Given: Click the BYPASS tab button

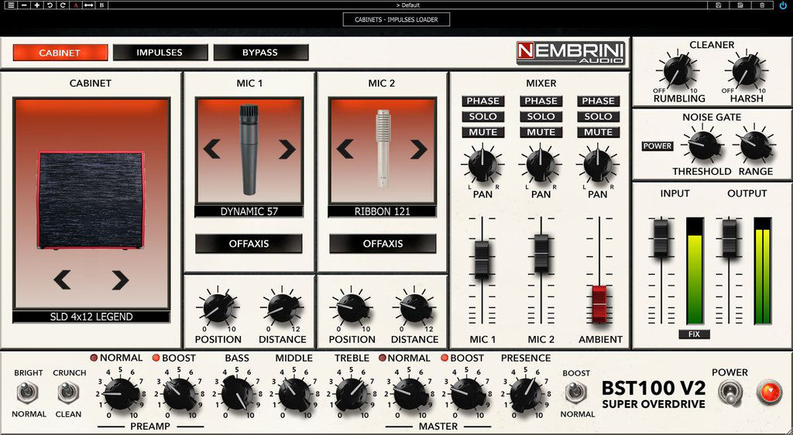Looking at the screenshot, I should pos(260,53).
